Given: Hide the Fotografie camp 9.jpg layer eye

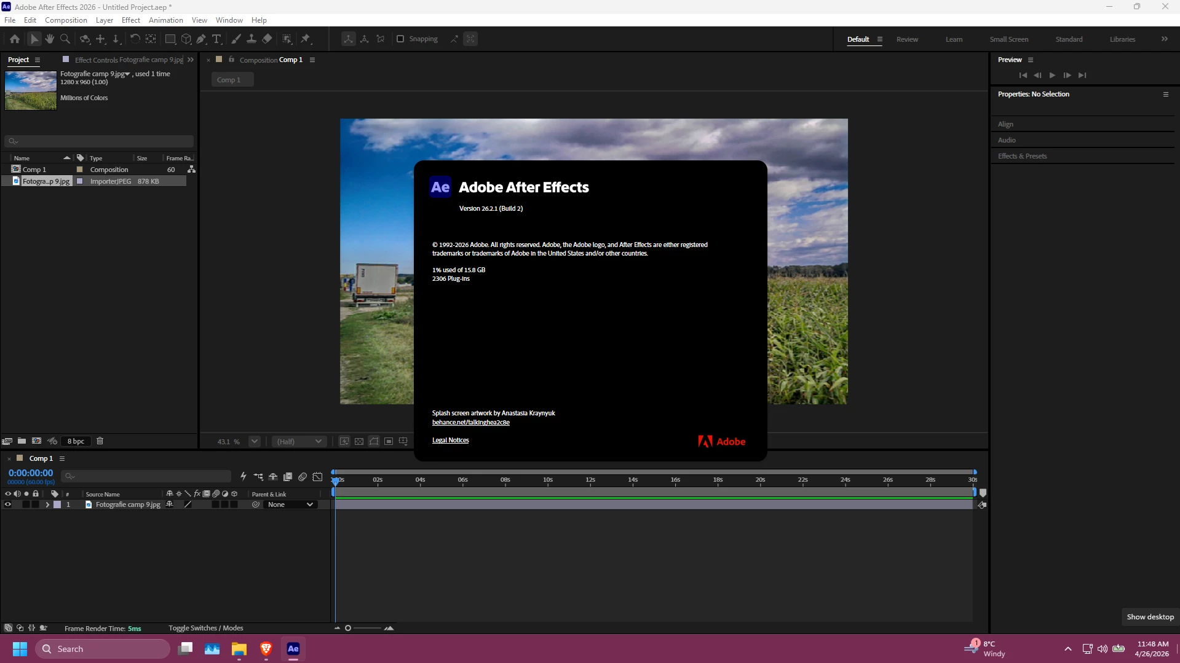Looking at the screenshot, I should (8, 504).
